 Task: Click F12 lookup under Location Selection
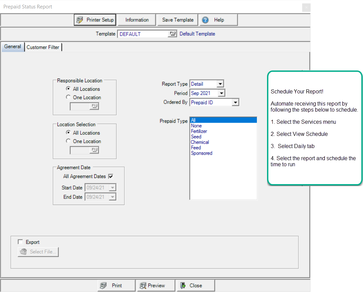tap(95, 150)
